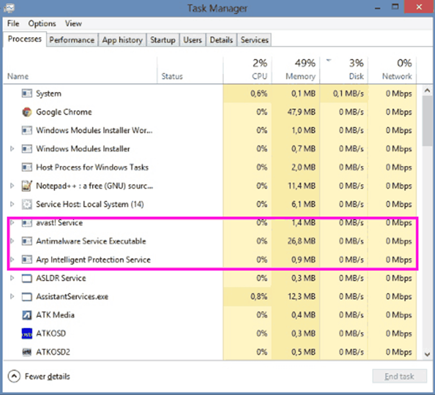The height and width of the screenshot is (395, 435).
Task: Expand Antimalware Service Executable row
Action: point(12,241)
